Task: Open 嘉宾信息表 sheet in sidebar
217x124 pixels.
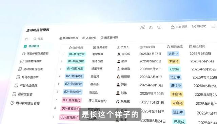Action: (x=22, y=94)
